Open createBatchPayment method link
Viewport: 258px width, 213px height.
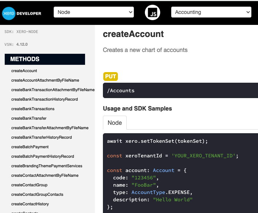pyautogui.click(x=30, y=147)
